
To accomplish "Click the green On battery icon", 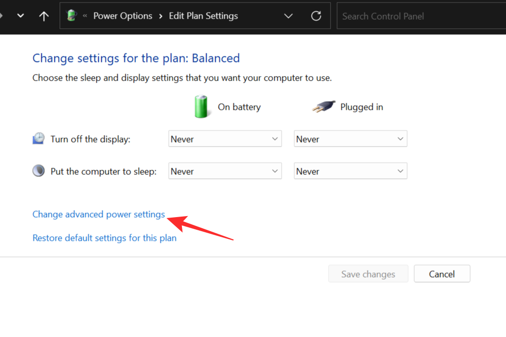I will pyautogui.click(x=201, y=107).
